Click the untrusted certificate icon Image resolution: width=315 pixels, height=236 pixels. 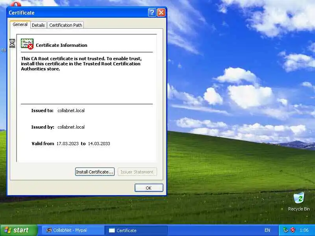point(27,44)
